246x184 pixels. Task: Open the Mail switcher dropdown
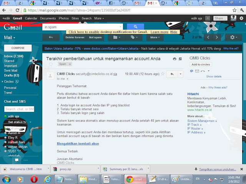point(10,38)
